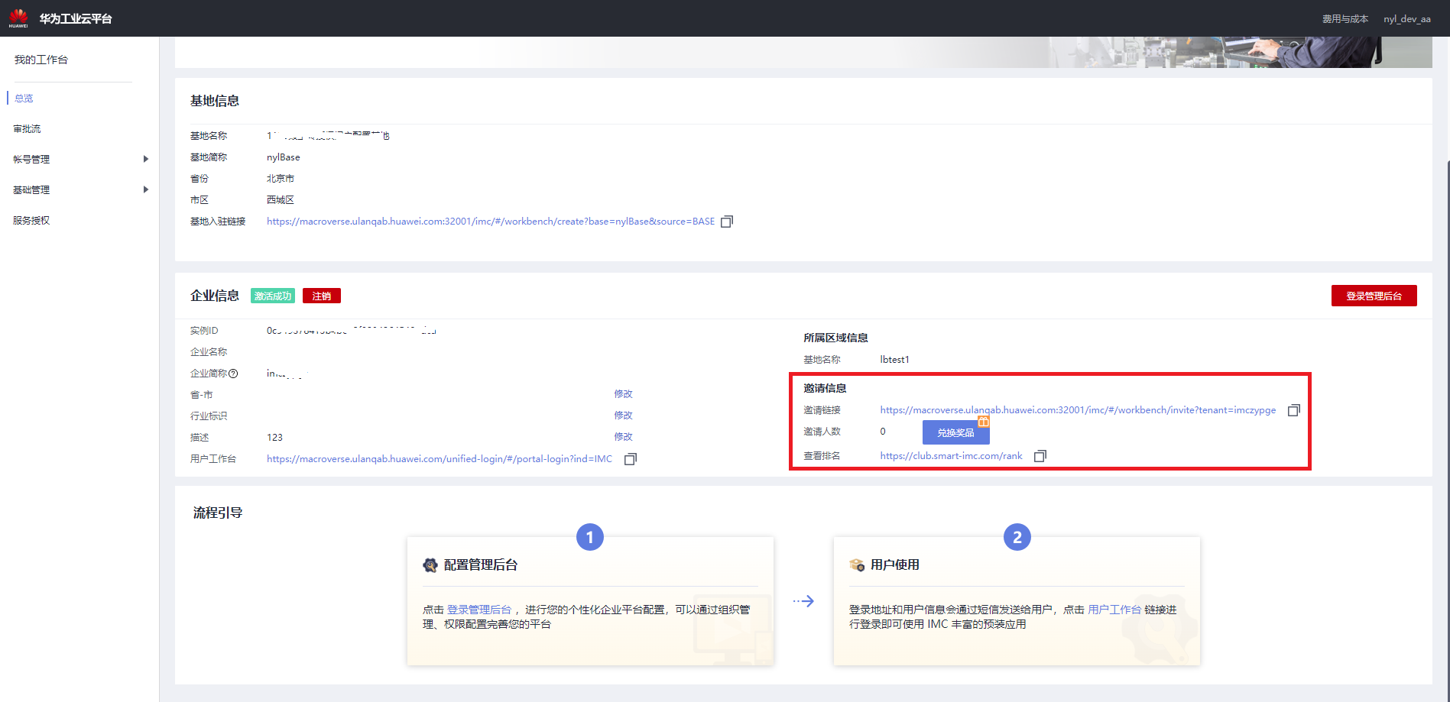The image size is (1450, 702).
Task: Open the invitation URL link
Action: (1078, 410)
